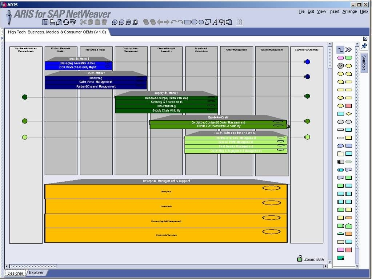Select the Sales Force Management process bar

(x=96, y=82)
